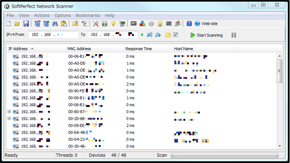Click the Threads 0 status entry
Screen dimensions: 290x163
point(66,155)
